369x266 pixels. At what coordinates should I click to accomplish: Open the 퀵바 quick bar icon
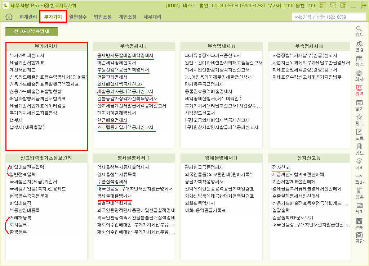(359, 179)
